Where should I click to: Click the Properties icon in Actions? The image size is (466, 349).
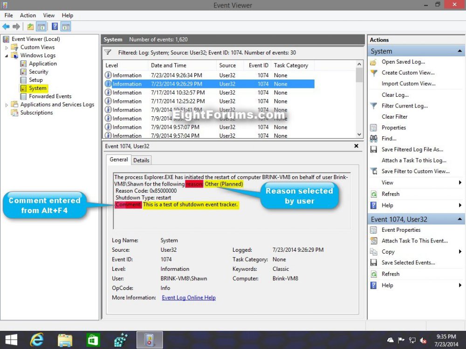pyautogui.click(x=374, y=128)
